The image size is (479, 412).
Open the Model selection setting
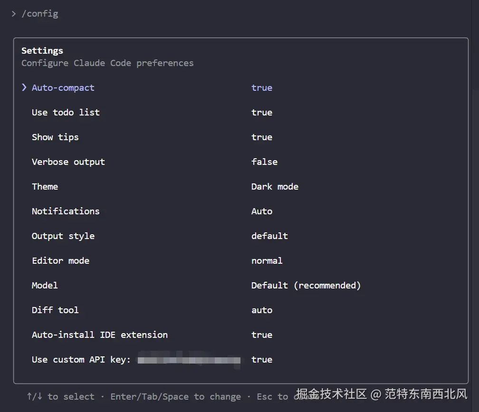44,285
